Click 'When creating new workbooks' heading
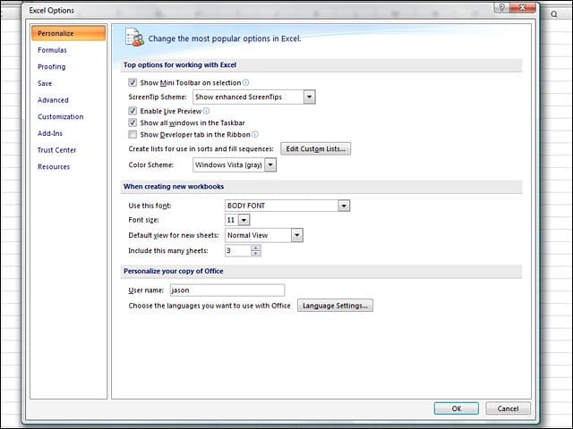 (x=174, y=187)
